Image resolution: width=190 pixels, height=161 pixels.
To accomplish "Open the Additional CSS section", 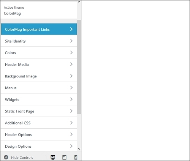I will 39,123.
